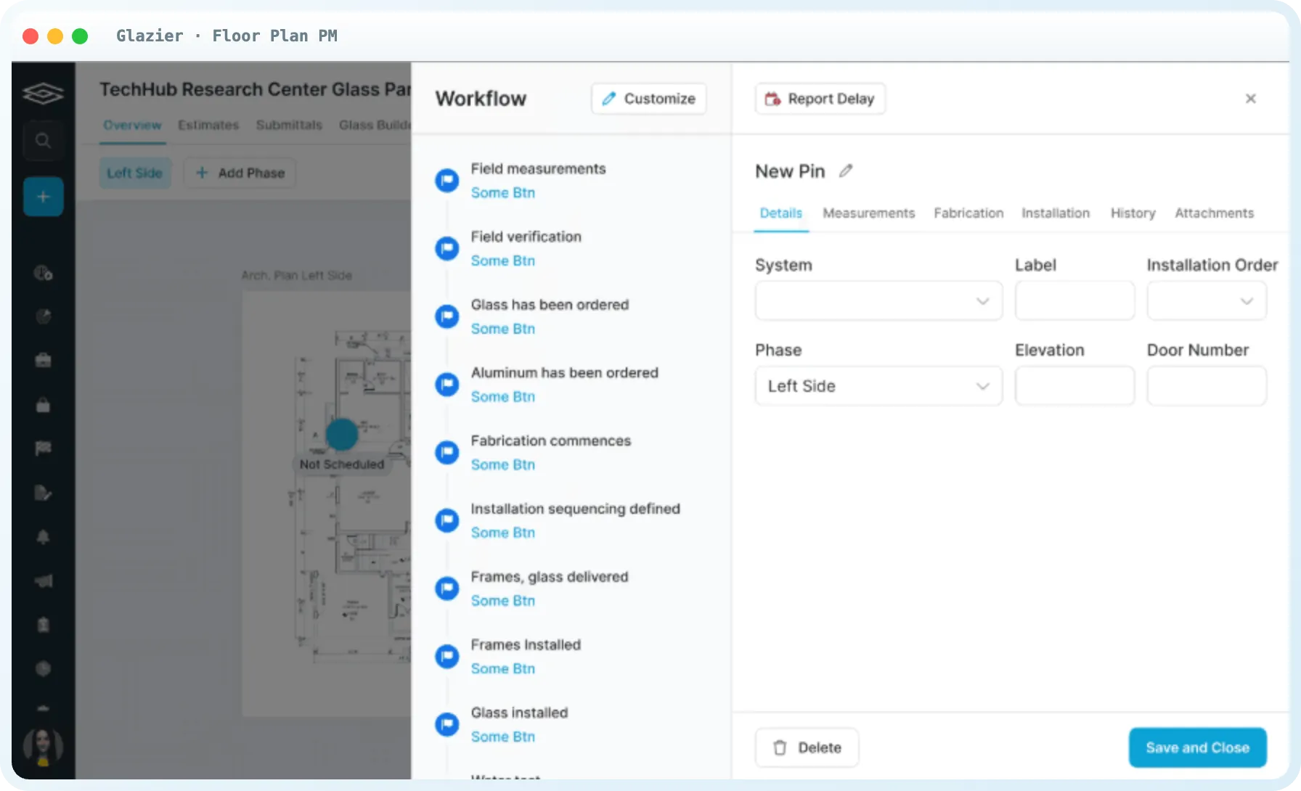Click flag icon for Field verification step
Viewport: 1301px width, 791px height.
447,248
